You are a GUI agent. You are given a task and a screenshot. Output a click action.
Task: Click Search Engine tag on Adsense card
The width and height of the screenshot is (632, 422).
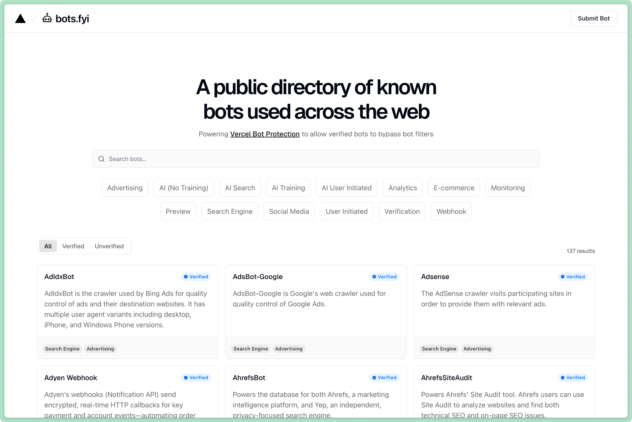(x=439, y=349)
